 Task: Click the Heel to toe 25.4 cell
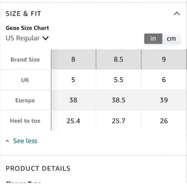pyautogui.click(x=73, y=121)
